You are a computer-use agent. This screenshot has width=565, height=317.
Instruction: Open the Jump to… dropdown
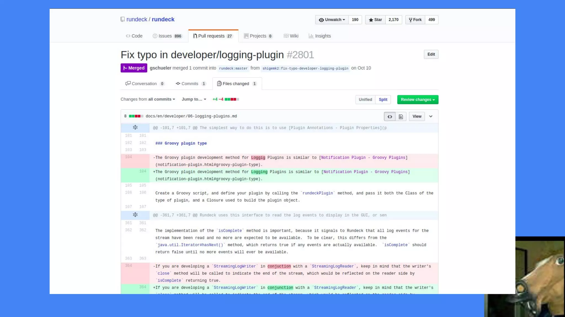[194, 99]
